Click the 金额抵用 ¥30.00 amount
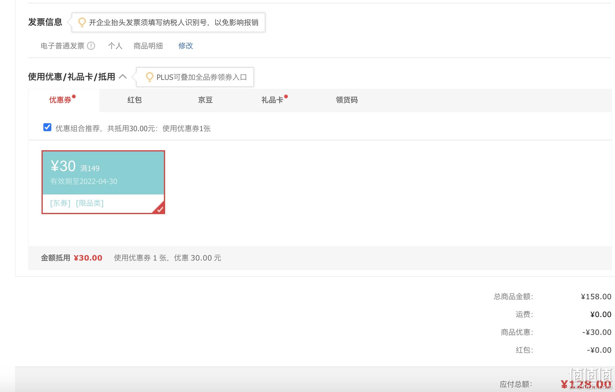The height and width of the screenshot is (392, 615). point(88,258)
